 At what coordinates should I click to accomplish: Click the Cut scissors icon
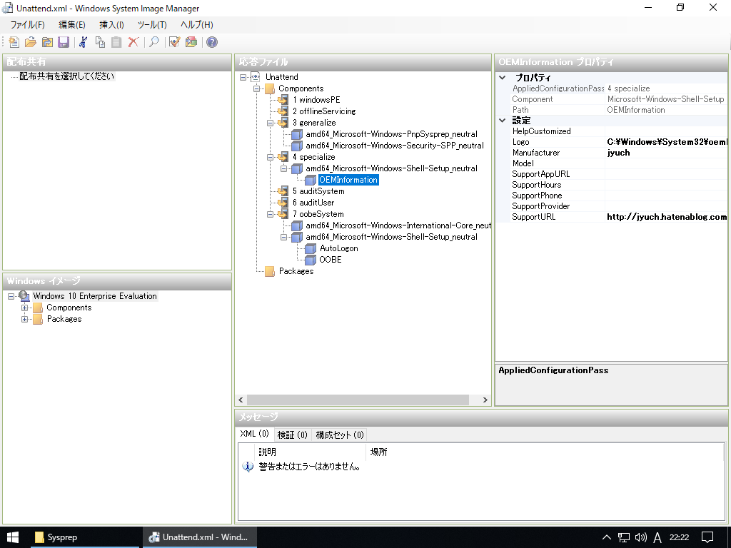tap(83, 42)
